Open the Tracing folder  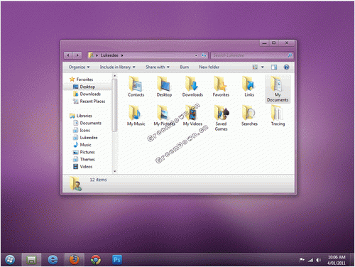coord(278,116)
